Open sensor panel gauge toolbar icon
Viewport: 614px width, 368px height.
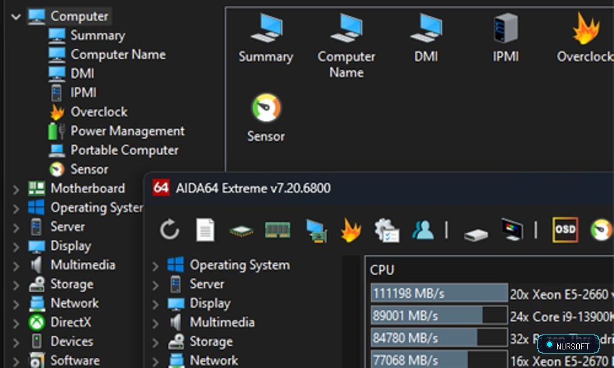click(601, 230)
